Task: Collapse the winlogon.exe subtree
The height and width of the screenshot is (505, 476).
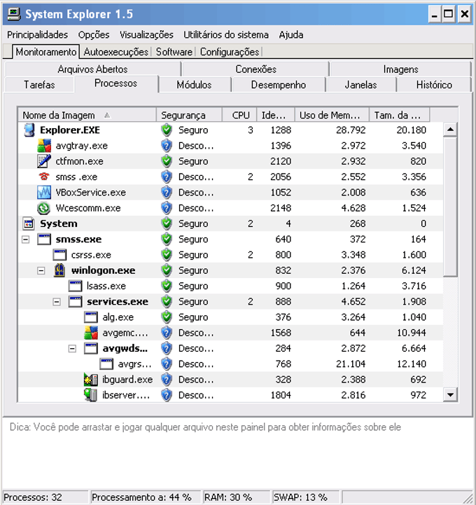Action: (x=41, y=270)
